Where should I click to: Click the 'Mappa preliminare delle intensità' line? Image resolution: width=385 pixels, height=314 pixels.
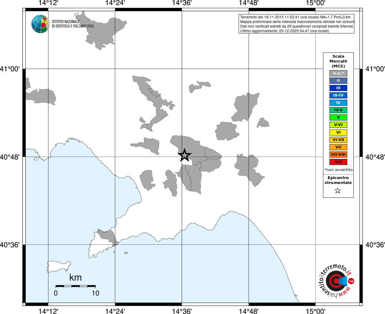(297, 22)
